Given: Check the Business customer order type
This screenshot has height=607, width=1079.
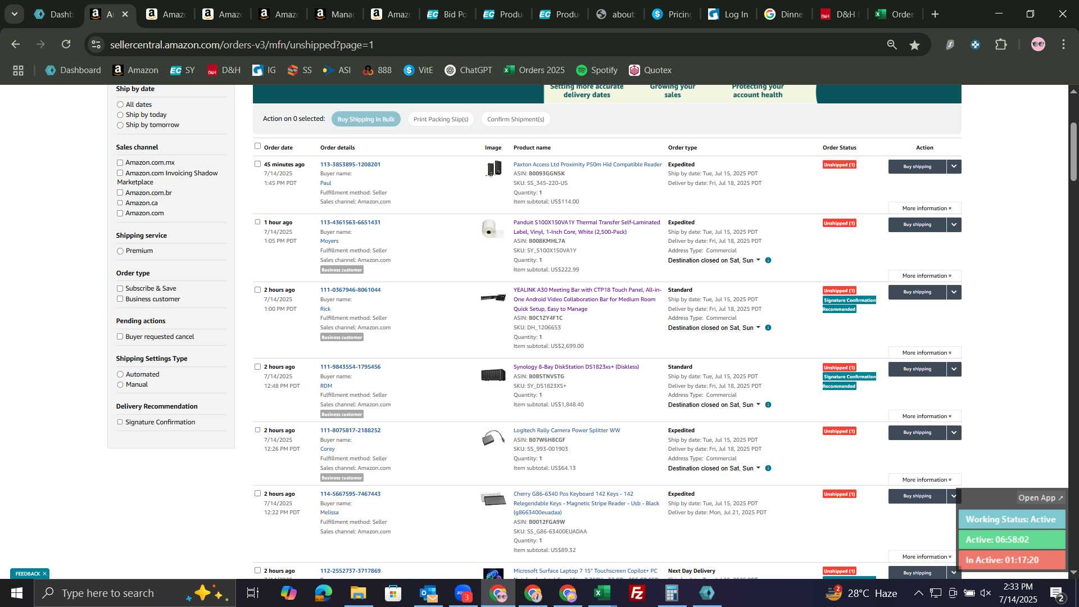Looking at the screenshot, I should pyautogui.click(x=120, y=299).
